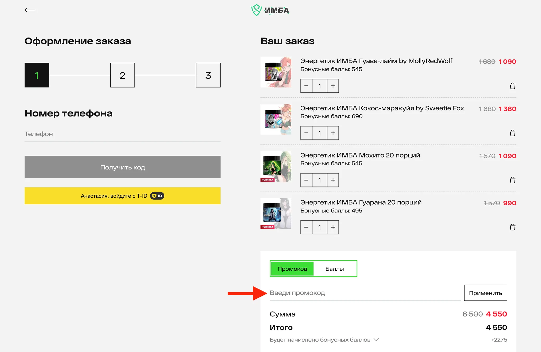Click the Применить promo code button
541x352 pixels.
click(x=486, y=293)
